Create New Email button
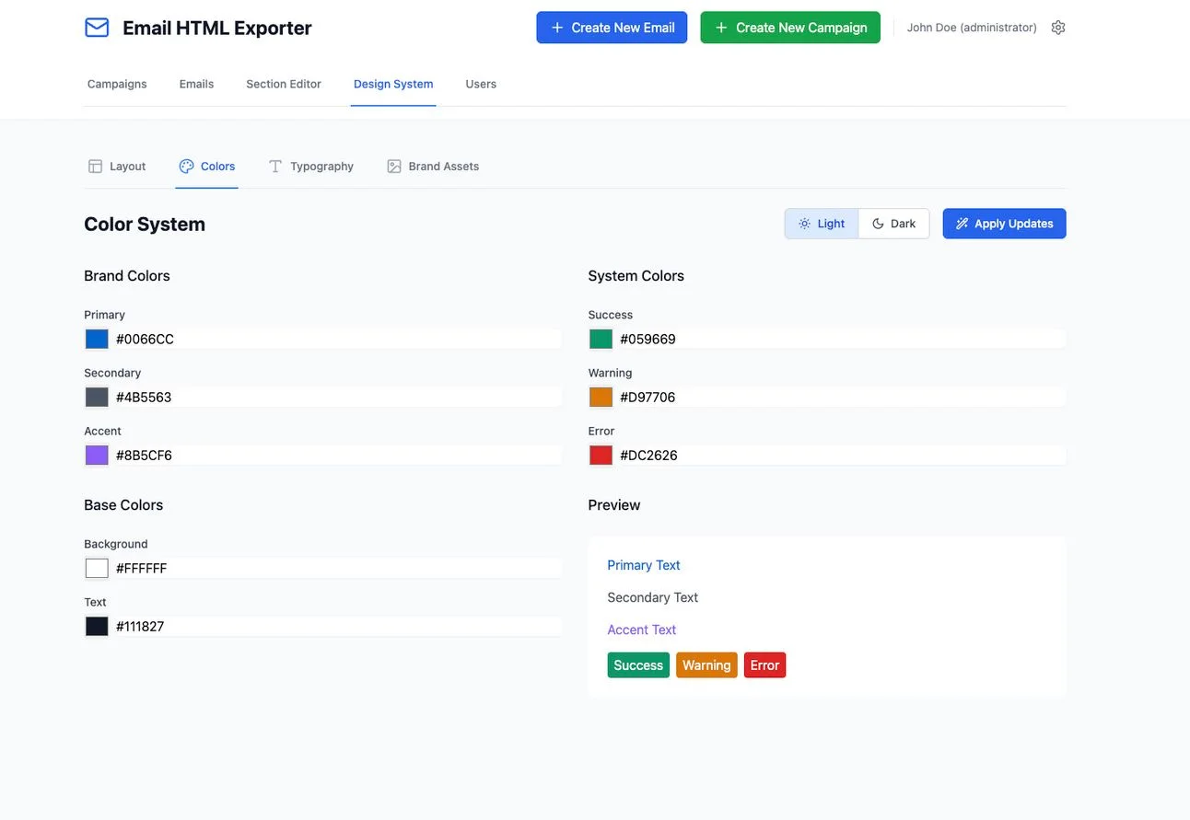1190x820 pixels. coord(612,28)
